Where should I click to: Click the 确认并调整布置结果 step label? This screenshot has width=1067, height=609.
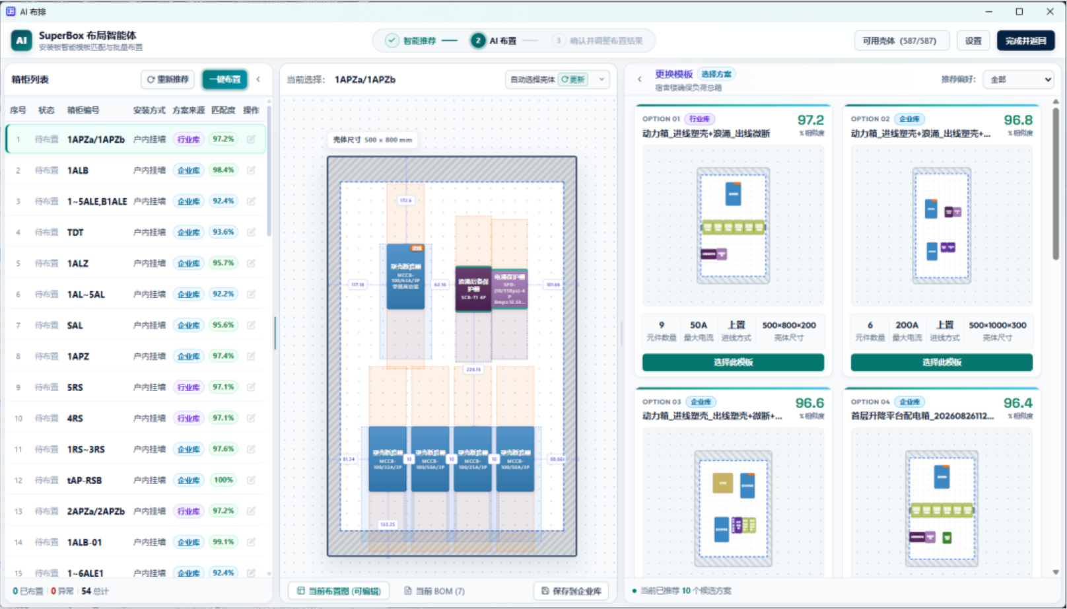606,41
